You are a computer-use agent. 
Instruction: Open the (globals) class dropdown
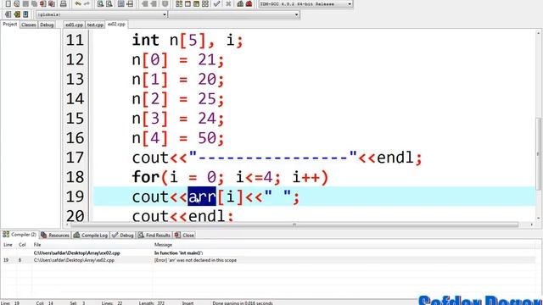[x=102, y=14]
